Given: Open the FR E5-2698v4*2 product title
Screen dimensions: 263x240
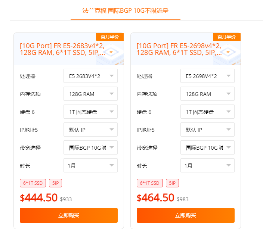Looking at the screenshot, I should (x=179, y=49).
